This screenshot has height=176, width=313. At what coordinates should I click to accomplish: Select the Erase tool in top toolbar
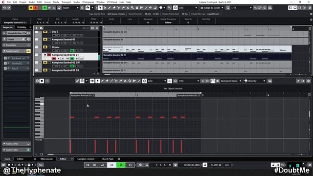pos(114,8)
